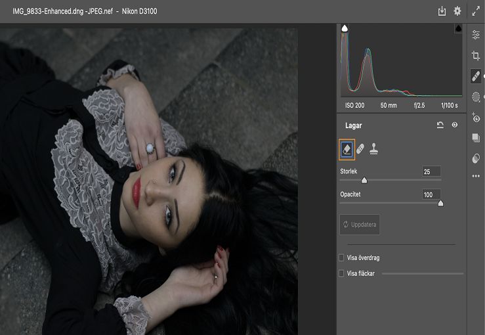Toggle full screen mode icon
The width and height of the screenshot is (485, 335).
[x=476, y=11]
